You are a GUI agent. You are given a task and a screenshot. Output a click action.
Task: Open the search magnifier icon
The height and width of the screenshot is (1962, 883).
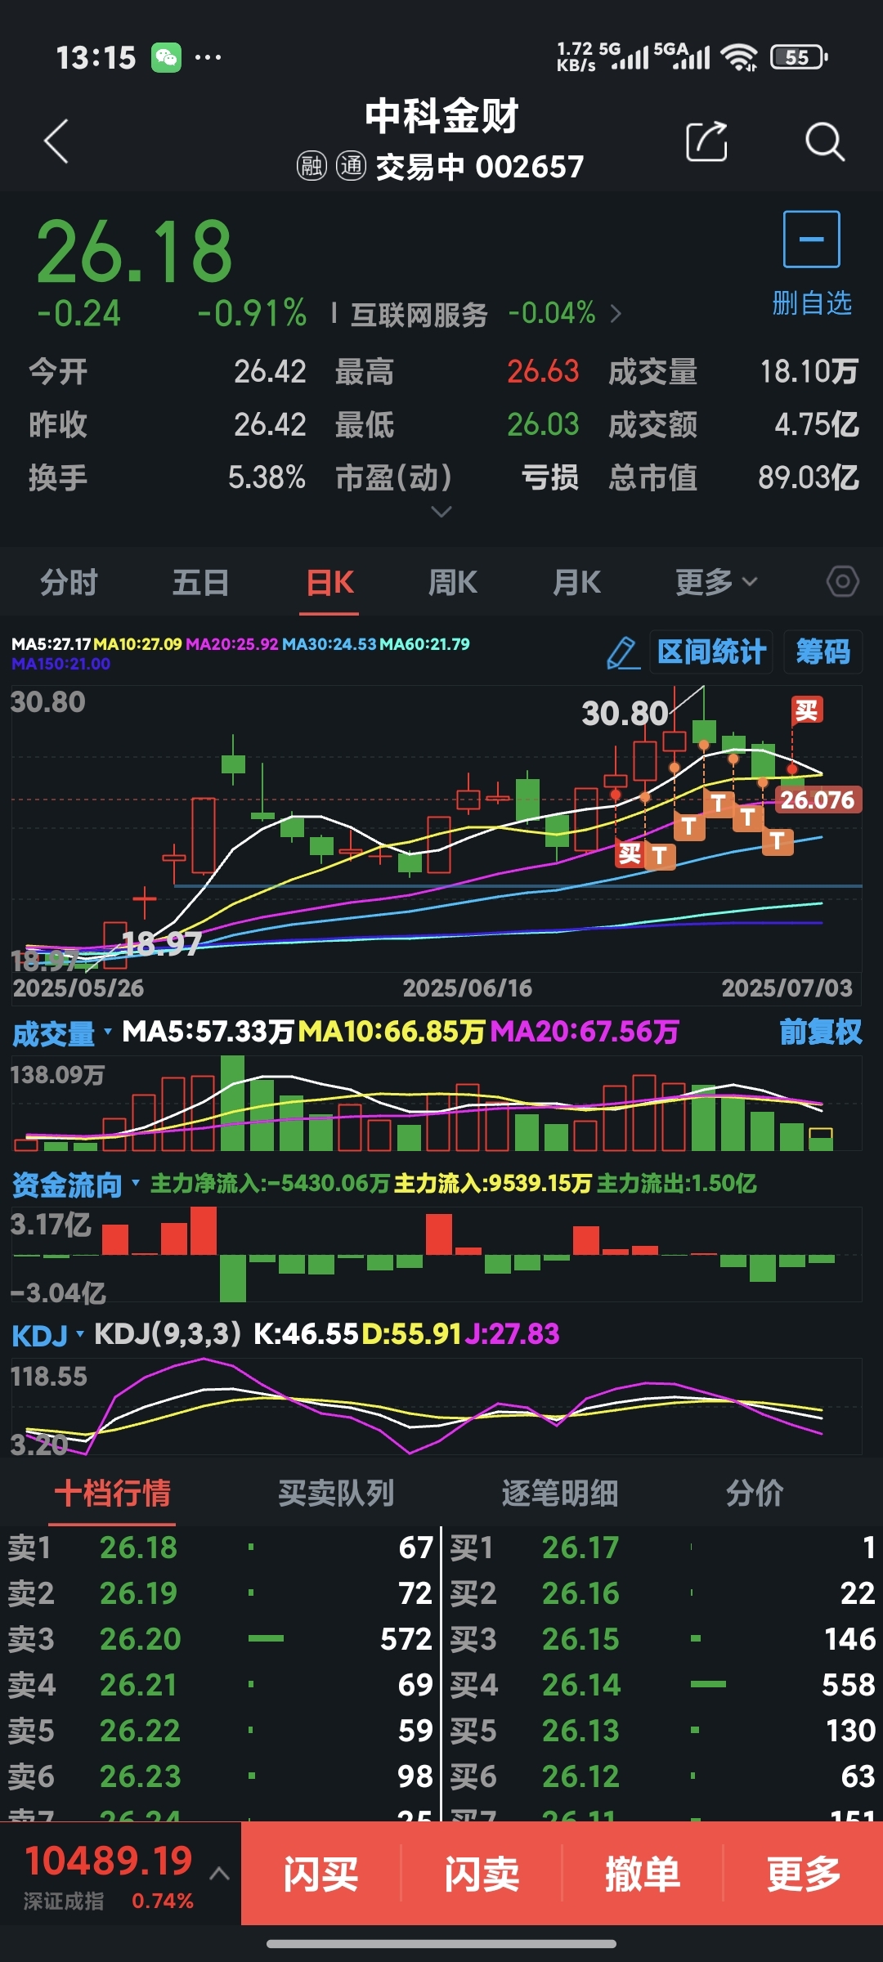(824, 141)
